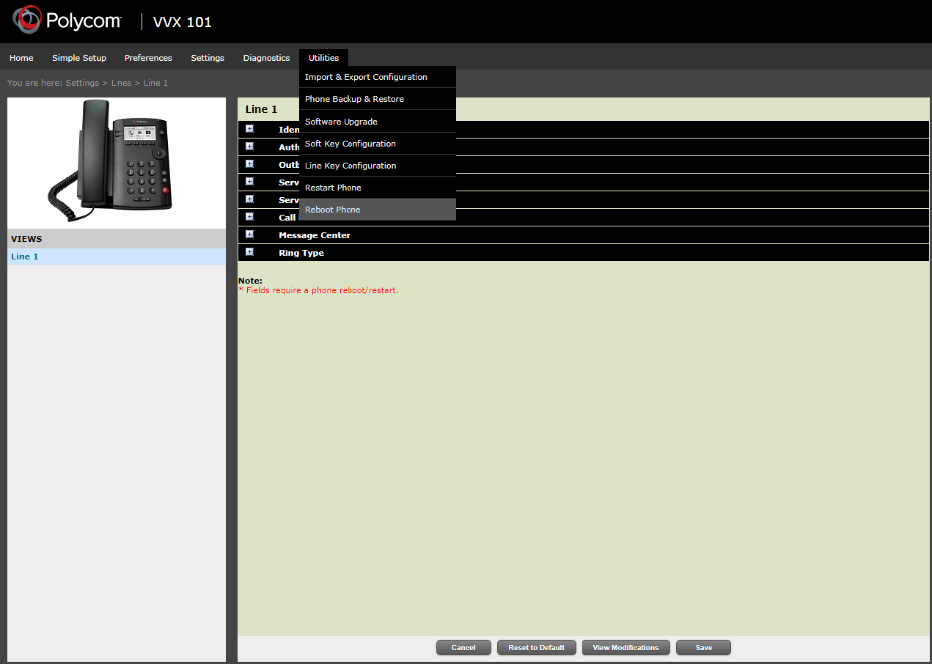The height and width of the screenshot is (664, 932).
Task: Select Restart Phone in the Utilities menu
Action: tap(333, 188)
